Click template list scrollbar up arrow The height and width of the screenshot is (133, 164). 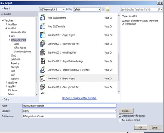(119, 15)
